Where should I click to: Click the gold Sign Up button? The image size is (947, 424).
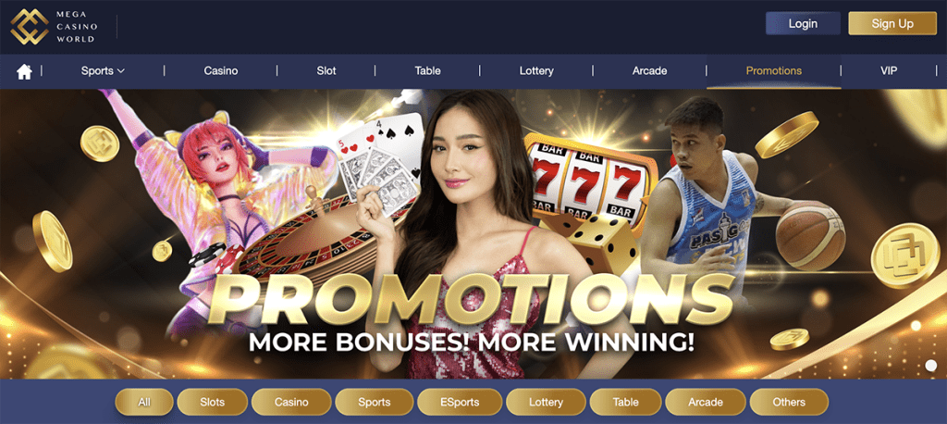pos(892,23)
